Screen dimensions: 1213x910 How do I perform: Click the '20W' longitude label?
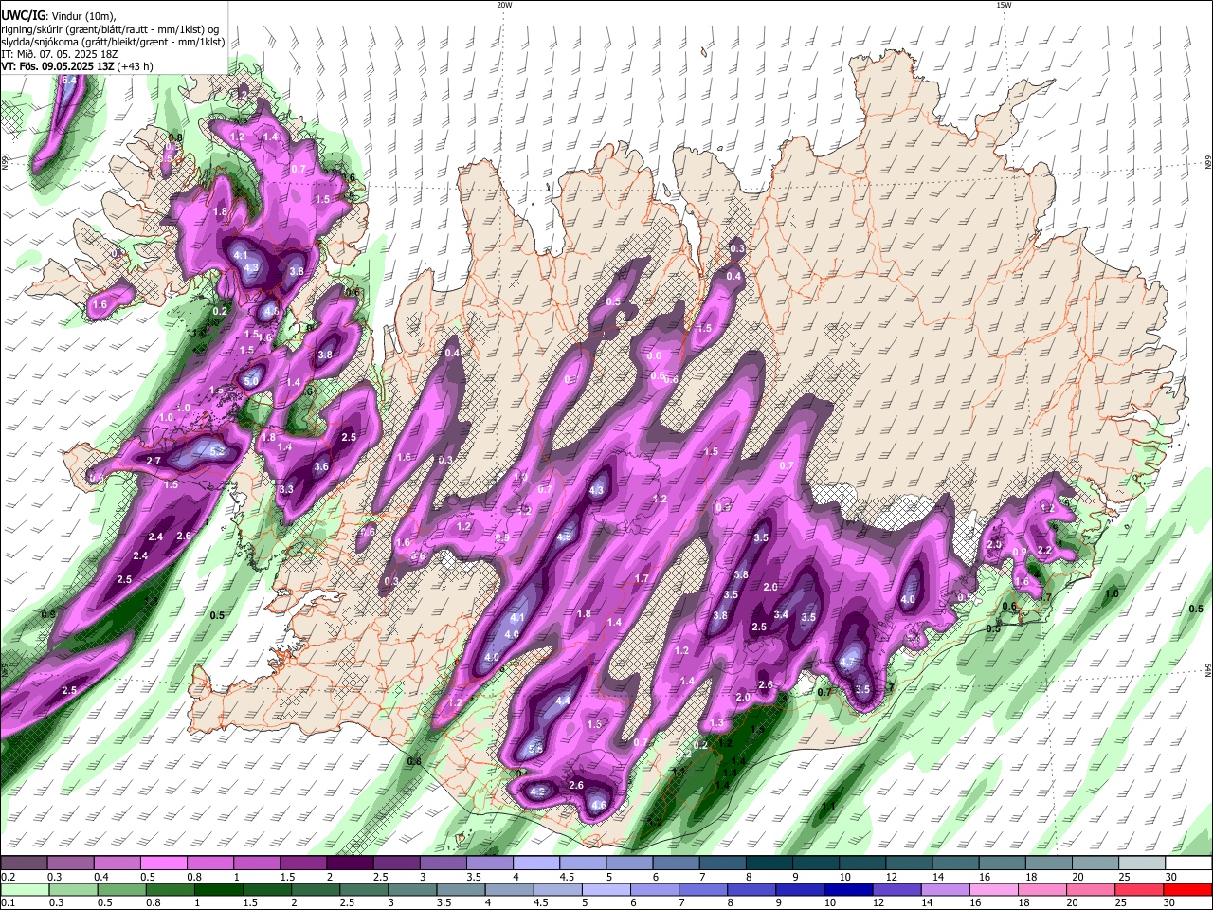click(x=504, y=5)
